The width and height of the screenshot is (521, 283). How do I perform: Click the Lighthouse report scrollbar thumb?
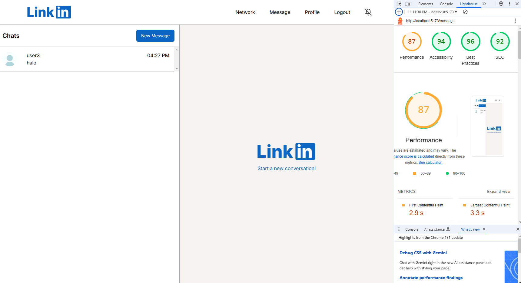[x=519, y=44]
